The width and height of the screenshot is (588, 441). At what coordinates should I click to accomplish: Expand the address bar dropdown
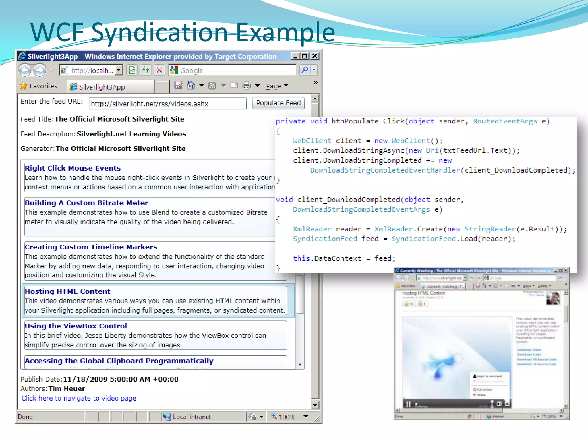click(119, 70)
